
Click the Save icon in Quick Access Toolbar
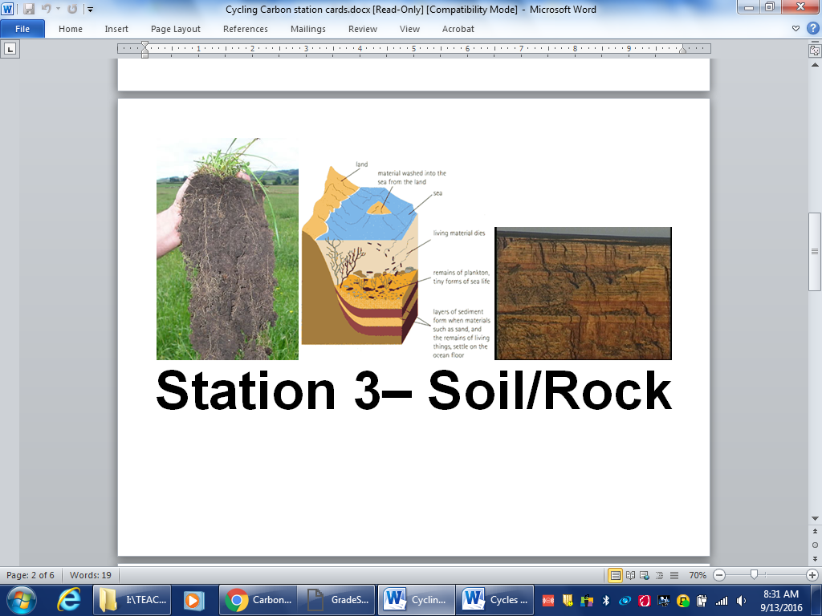click(28, 9)
